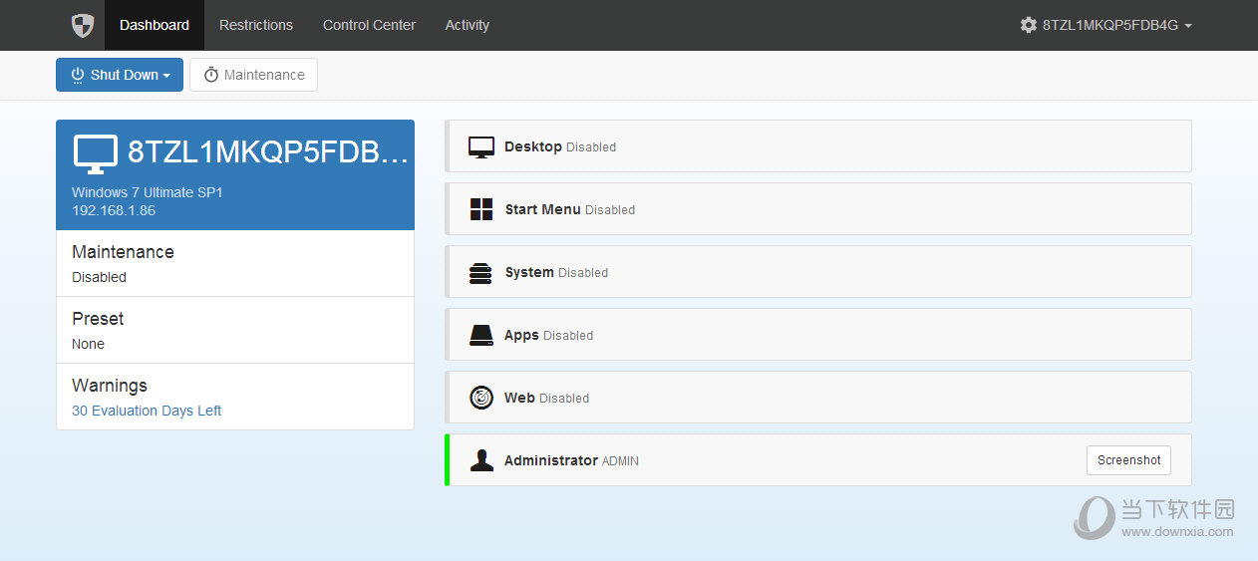
Task: Click the Administrator user silhouette icon
Action: tap(481, 460)
